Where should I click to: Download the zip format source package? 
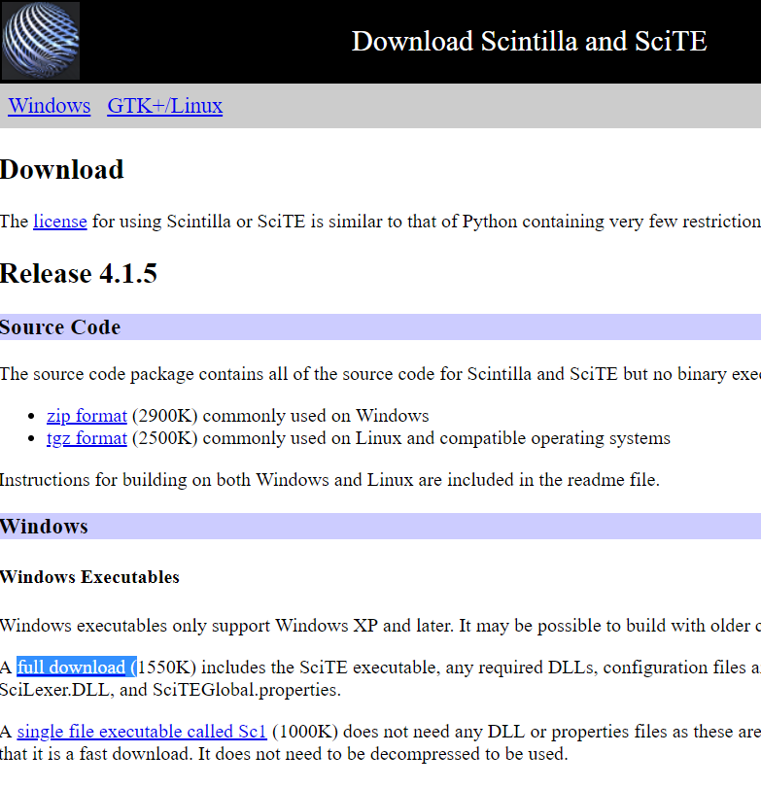[86, 416]
